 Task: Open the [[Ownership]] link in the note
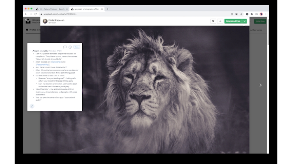(x=56, y=62)
